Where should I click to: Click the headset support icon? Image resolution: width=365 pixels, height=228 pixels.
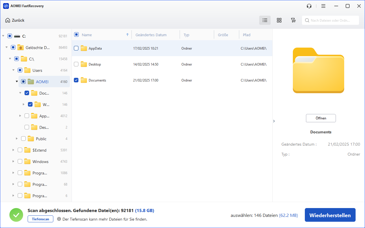click(x=309, y=6)
